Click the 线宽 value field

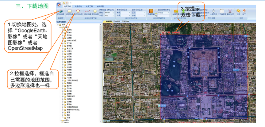109,13
